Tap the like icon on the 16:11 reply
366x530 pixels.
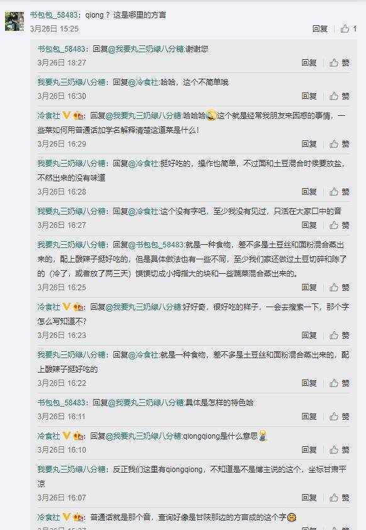(334, 417)
